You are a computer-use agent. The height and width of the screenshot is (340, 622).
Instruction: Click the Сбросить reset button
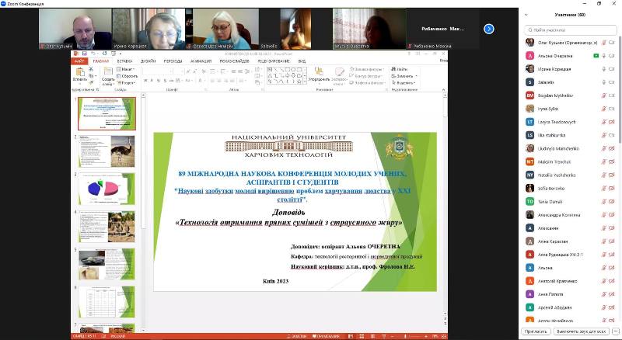point(127,76)
